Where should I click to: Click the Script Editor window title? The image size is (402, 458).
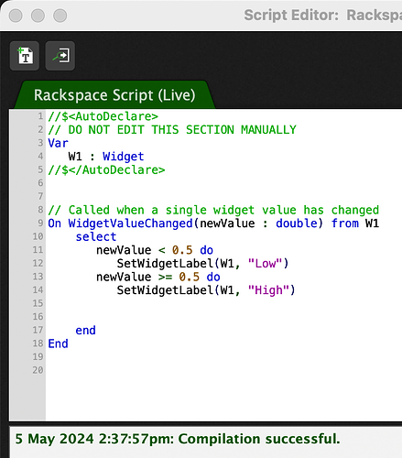tap(323, 16)
